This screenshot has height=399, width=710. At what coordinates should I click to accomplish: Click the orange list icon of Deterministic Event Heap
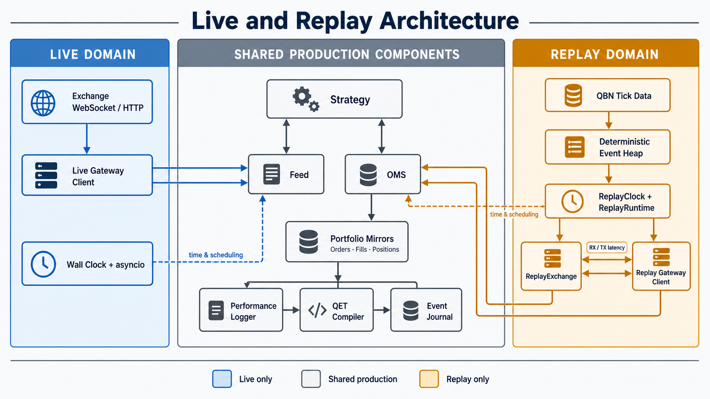click(x=575, y=147)
